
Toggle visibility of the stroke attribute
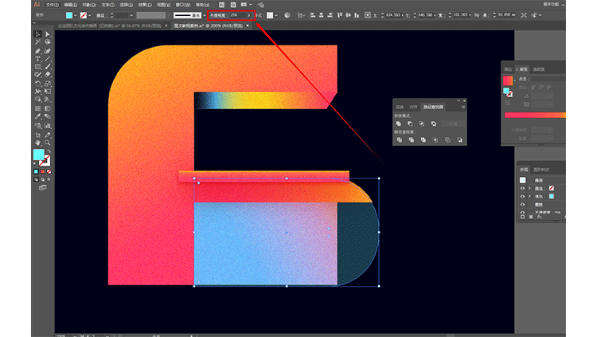[523, 188]
